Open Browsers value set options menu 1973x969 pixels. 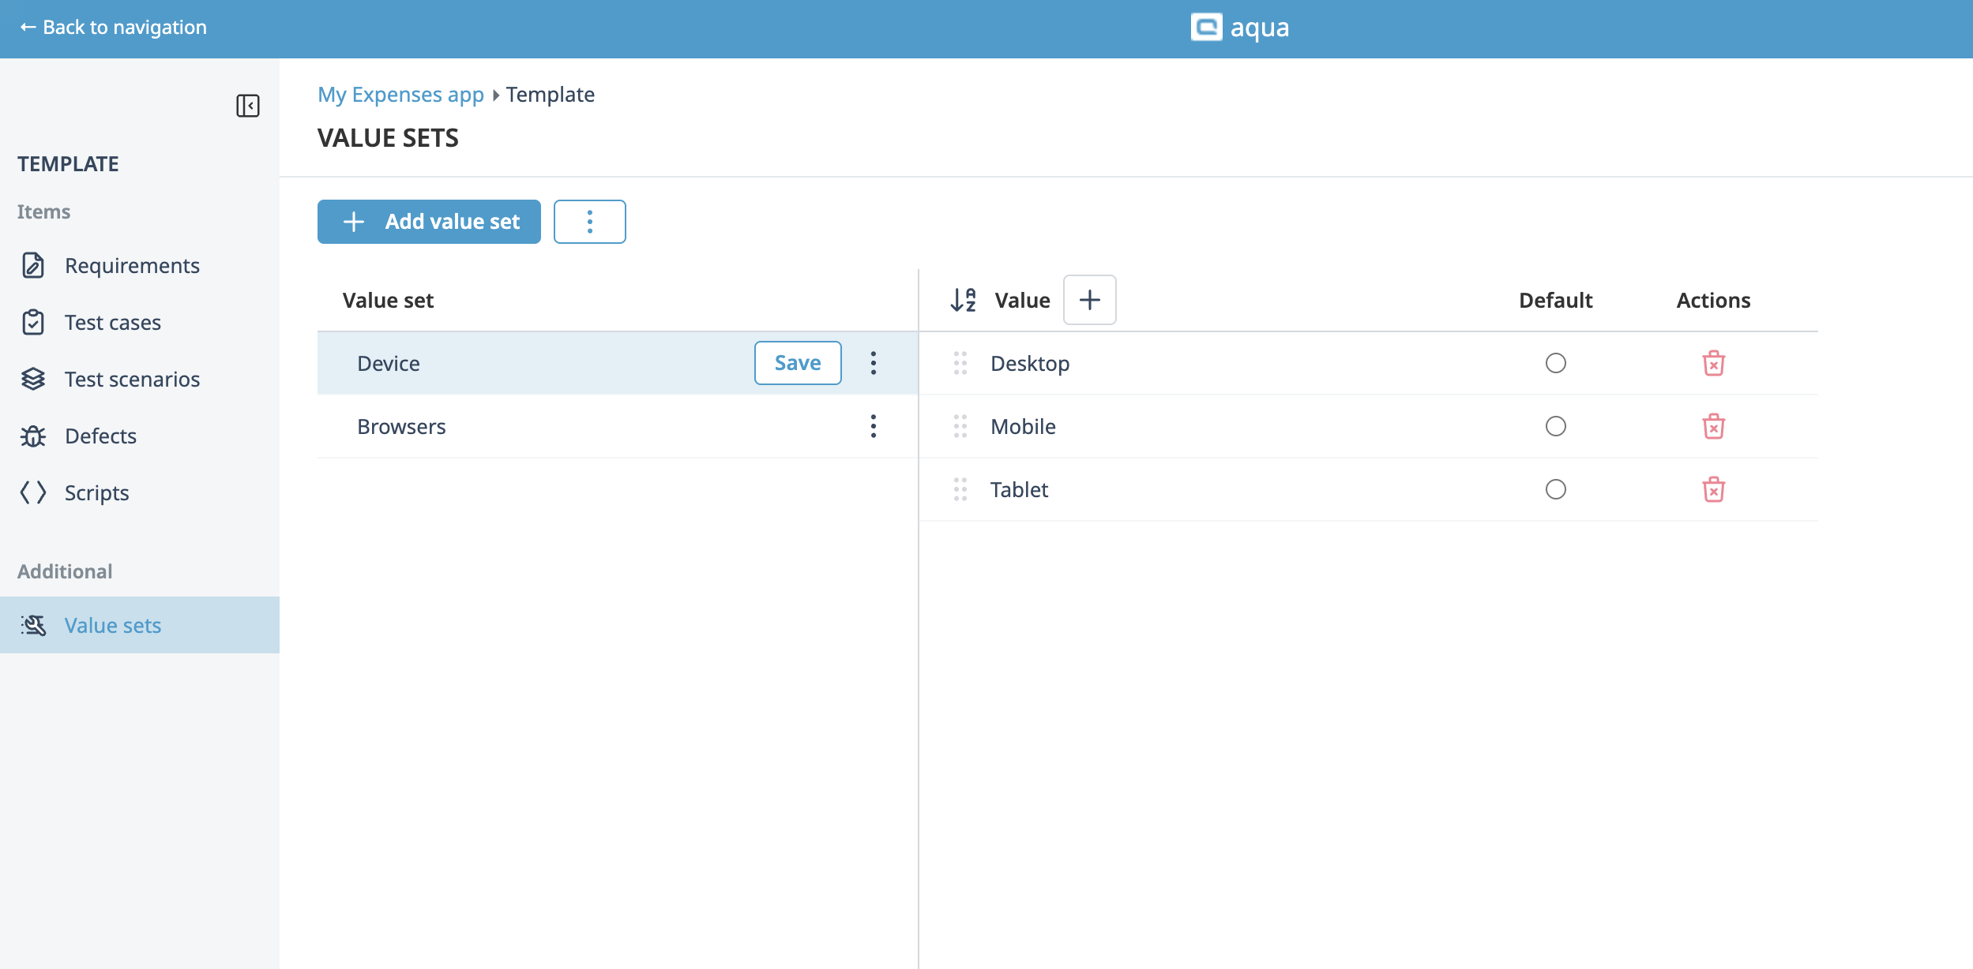[873, 426]
